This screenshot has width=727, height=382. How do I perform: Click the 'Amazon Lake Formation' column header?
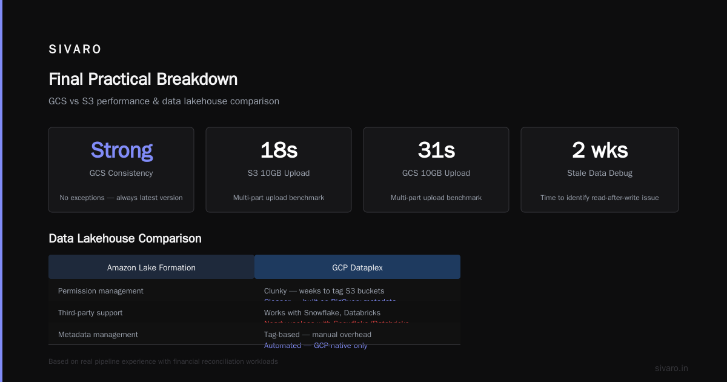(151, 267)
